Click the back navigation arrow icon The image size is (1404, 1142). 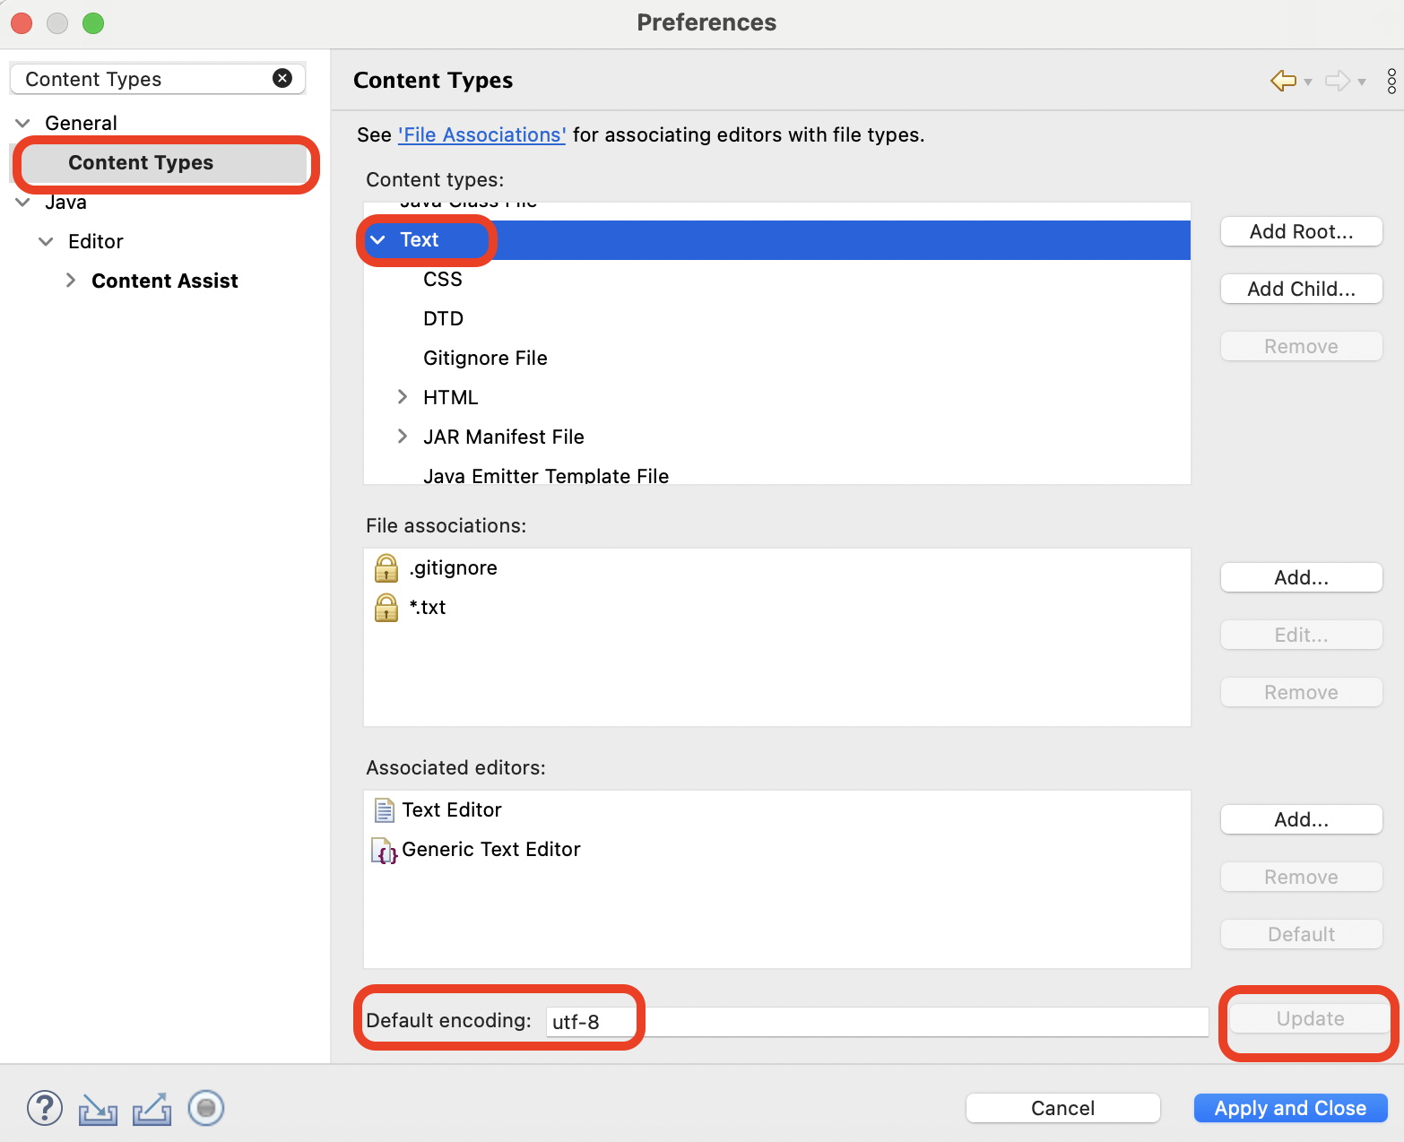pos(1283,81)
